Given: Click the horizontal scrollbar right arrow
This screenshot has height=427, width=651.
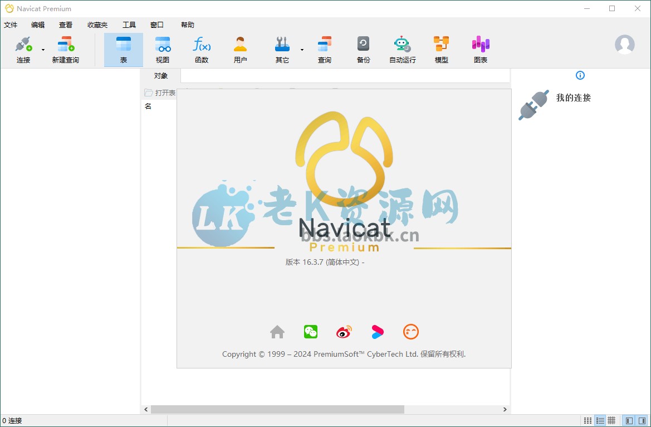Looking at the screenshot, I should tap(505, 410).
